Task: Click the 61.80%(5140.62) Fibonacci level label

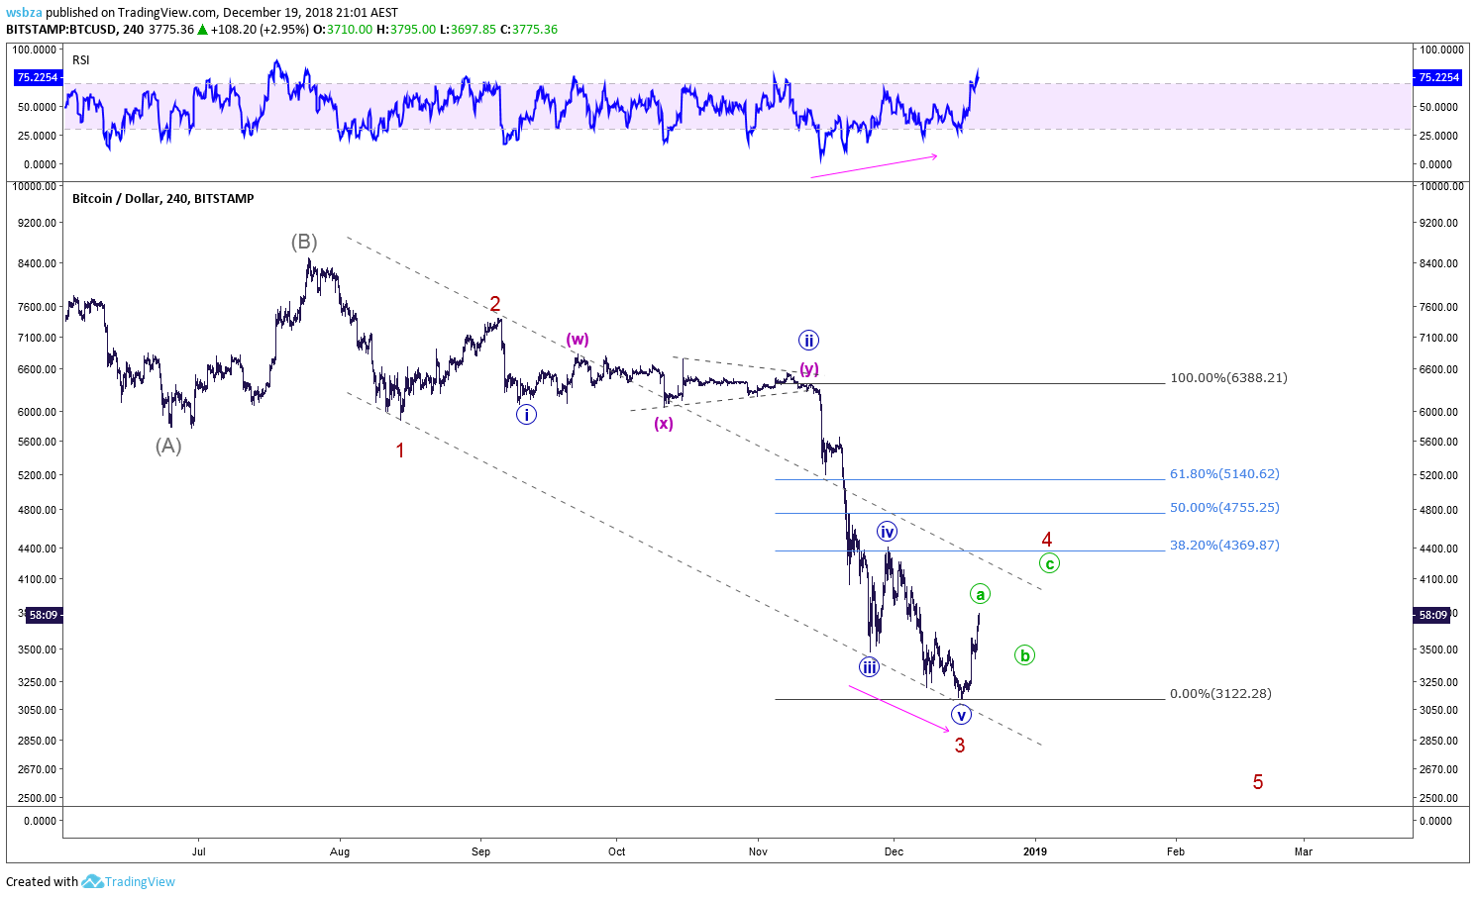Action: pyautogui.click(x=1224, y=473)
